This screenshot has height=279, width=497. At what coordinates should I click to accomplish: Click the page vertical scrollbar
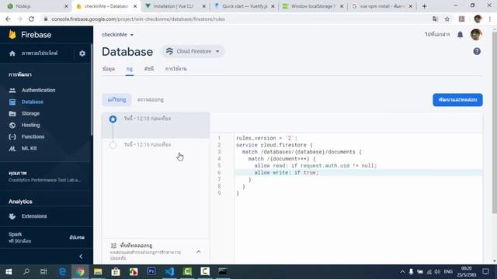click(494, 122)
